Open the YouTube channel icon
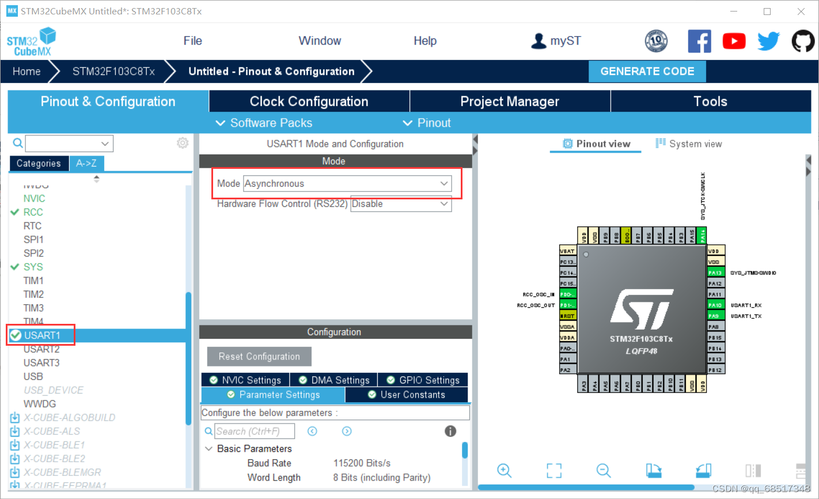Image resolution: width=819 pixels, height=499 pixels. (734, 41)
